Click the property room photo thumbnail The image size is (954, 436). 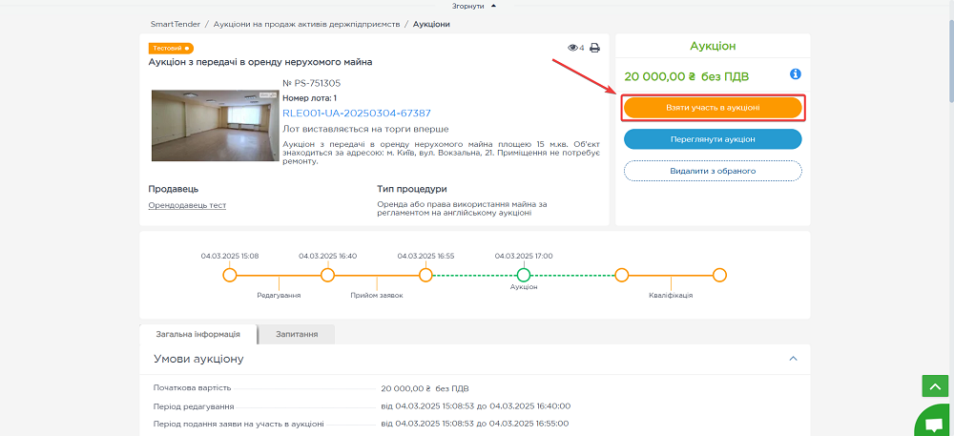(215, 126)
